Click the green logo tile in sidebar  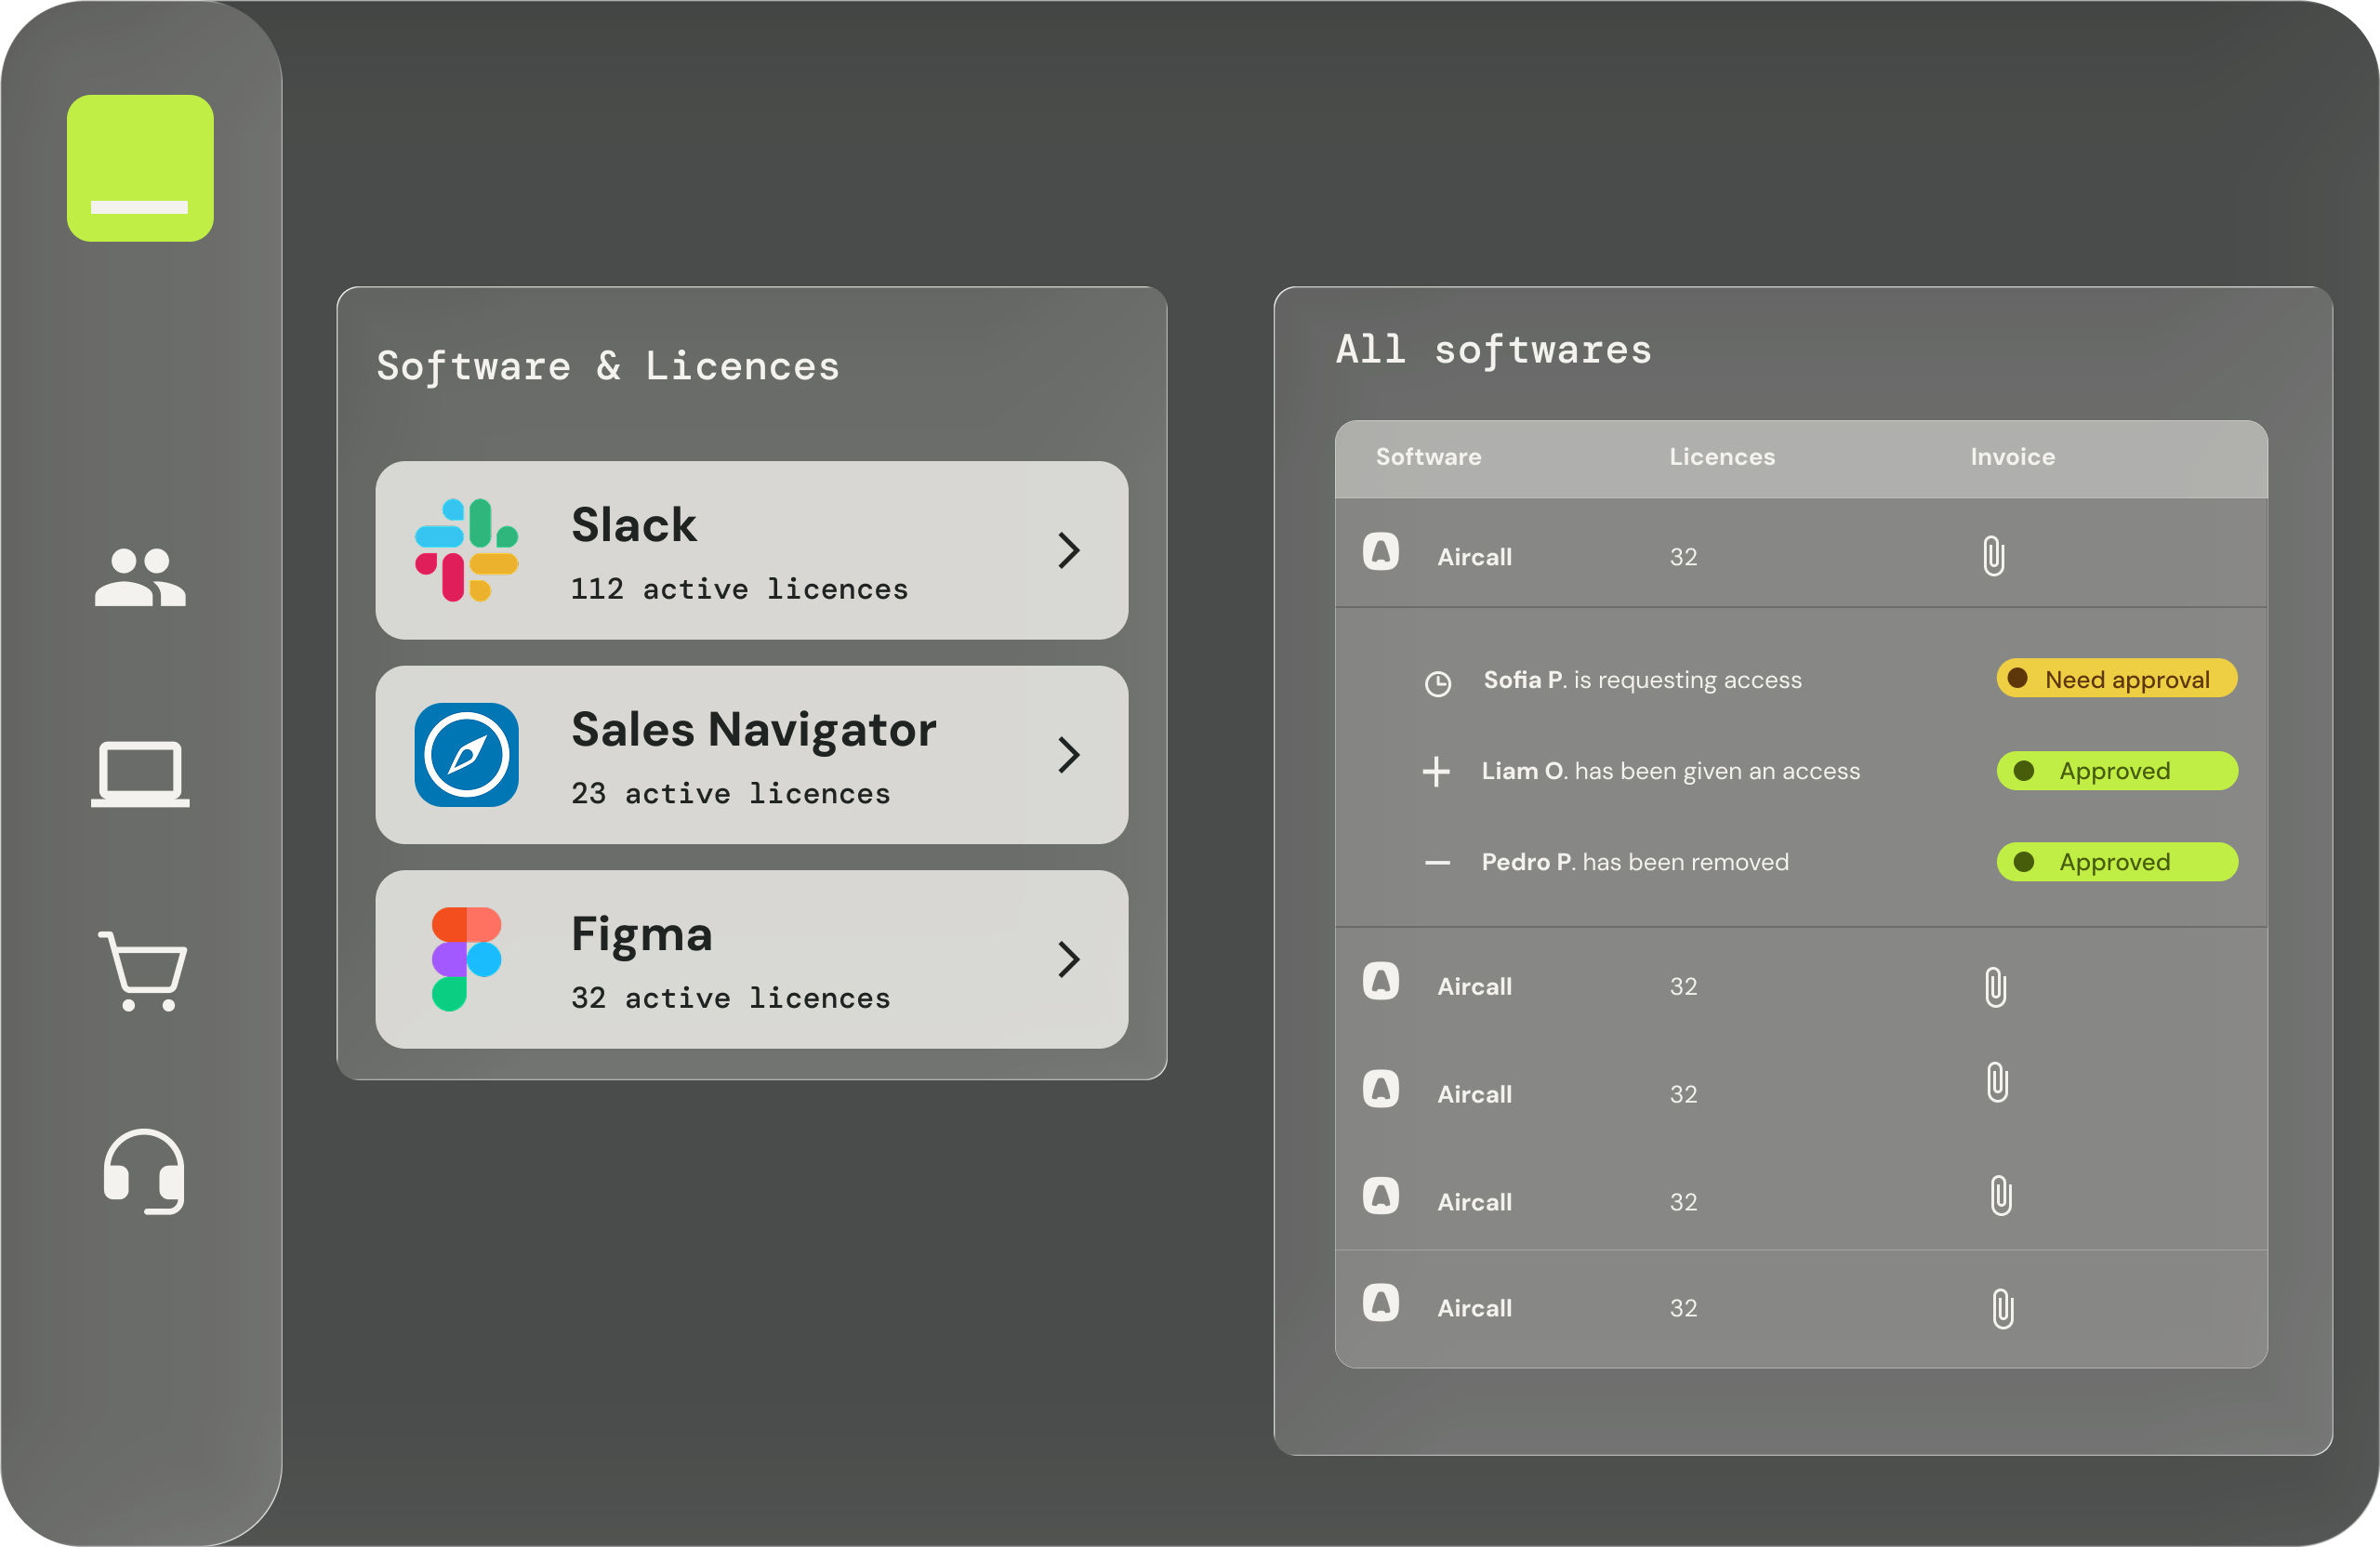[140, 168]
